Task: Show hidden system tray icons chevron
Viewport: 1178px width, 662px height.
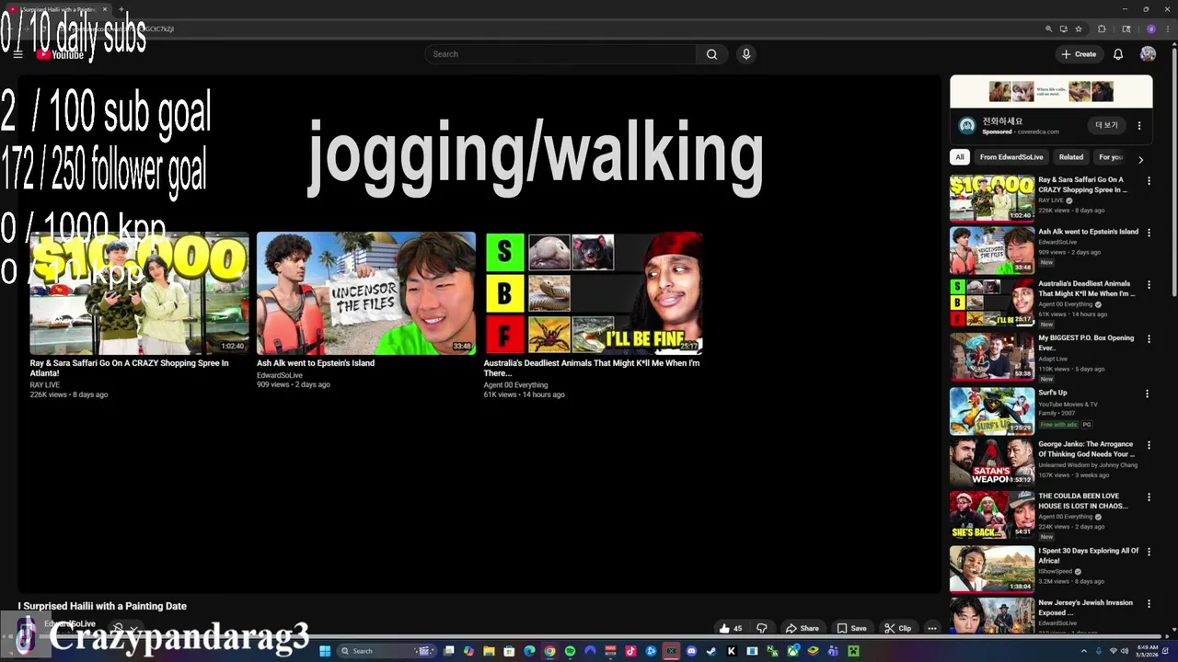Action: (1084, 651)
